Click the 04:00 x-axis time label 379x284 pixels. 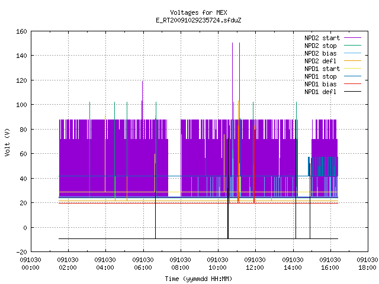(x=105, y=267)
